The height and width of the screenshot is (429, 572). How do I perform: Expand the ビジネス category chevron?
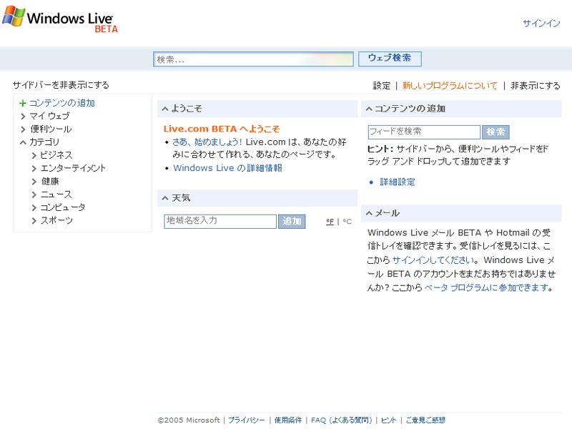34,156
